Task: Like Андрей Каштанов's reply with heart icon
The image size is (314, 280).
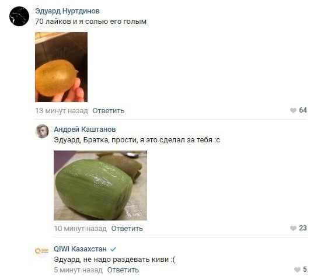Action: (x=293, y=228)
